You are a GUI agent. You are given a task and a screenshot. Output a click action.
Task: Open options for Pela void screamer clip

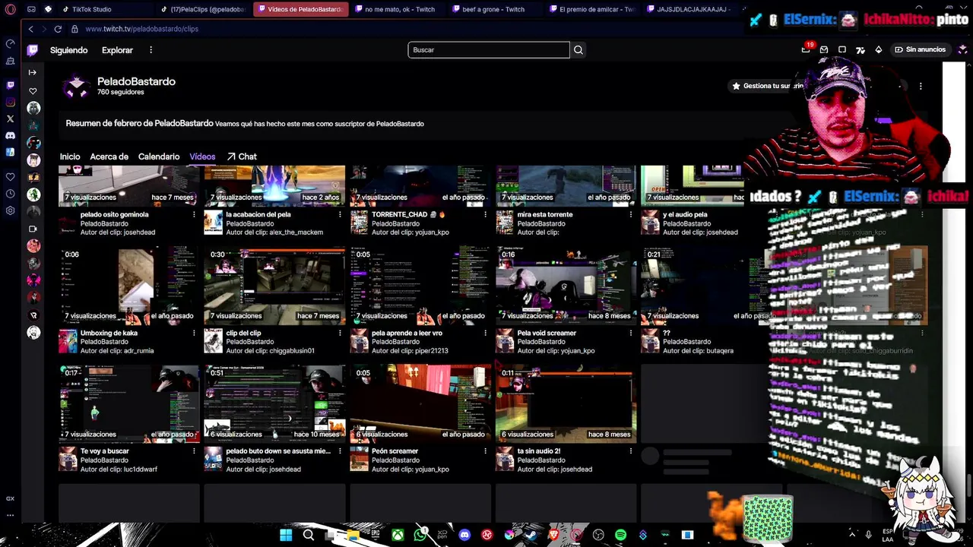pos(630,334)
